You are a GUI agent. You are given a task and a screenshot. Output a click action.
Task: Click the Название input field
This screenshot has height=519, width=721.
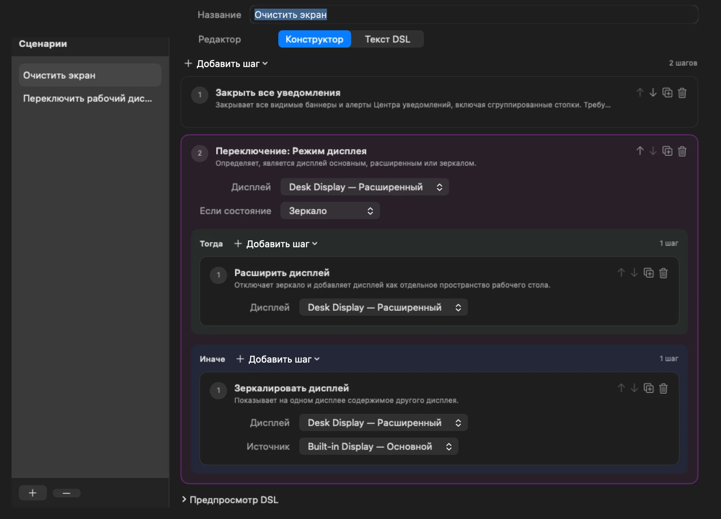pyautogui.click(x=474, y=15)
